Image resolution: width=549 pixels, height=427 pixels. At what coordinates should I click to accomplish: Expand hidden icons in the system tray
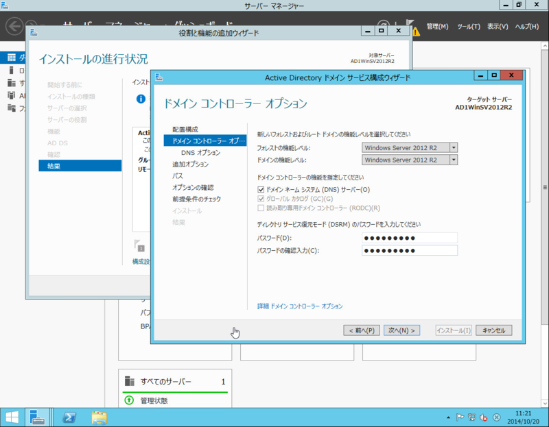pos(448,417)
